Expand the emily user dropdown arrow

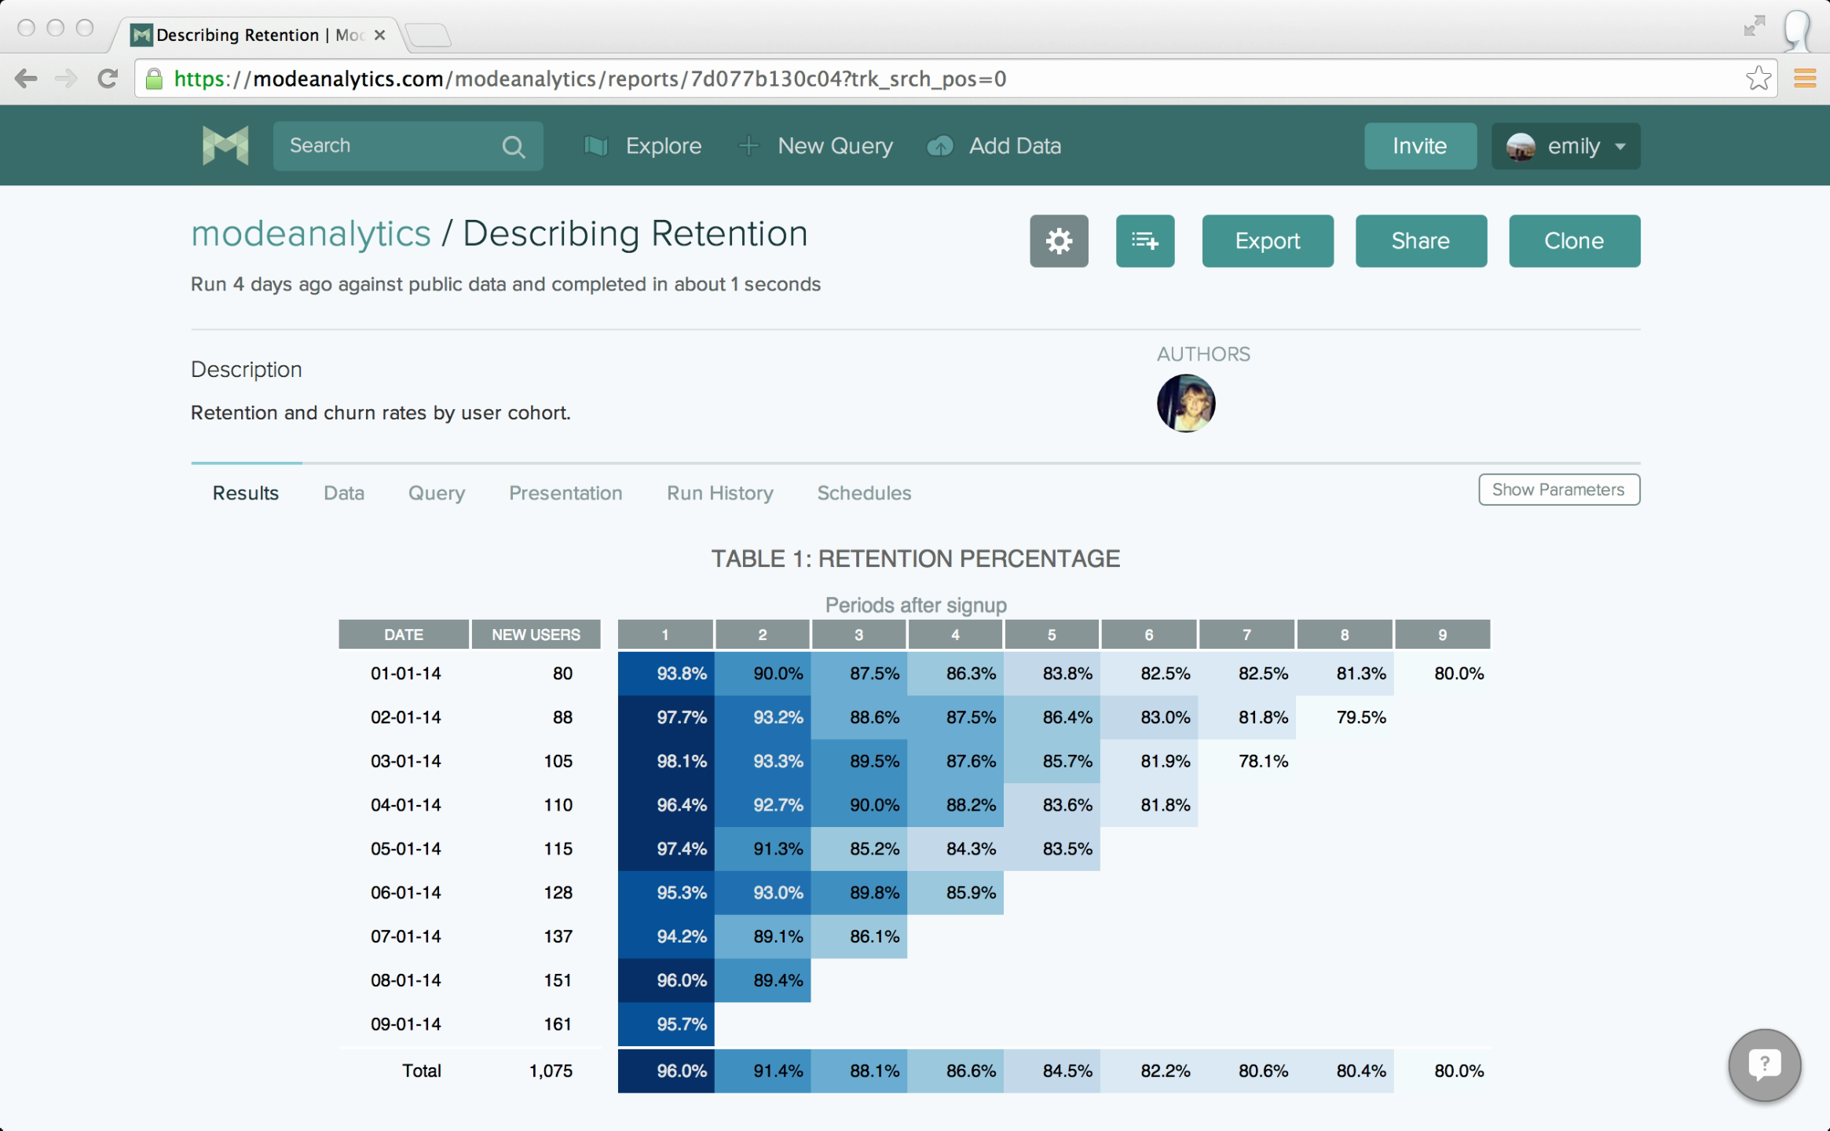click(x=1620, y=147)
